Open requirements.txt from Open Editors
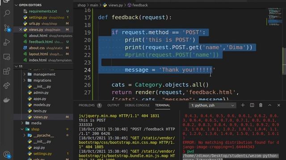Image resolution: width=286 pixels, height=160 pixels. pyautogui.click(x=43, y=11)
